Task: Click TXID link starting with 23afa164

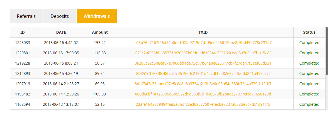Action: [203, 104]
